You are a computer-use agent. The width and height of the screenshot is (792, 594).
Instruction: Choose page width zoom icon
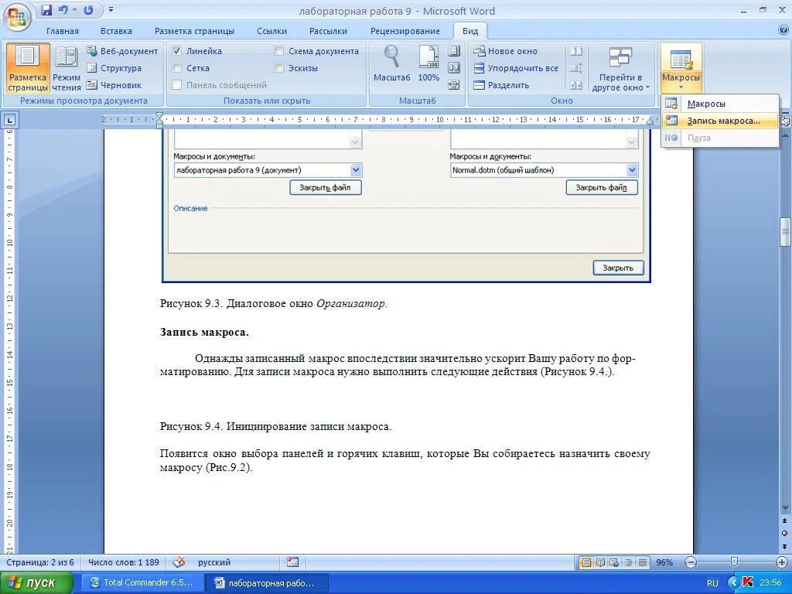[x=454, y=85]
